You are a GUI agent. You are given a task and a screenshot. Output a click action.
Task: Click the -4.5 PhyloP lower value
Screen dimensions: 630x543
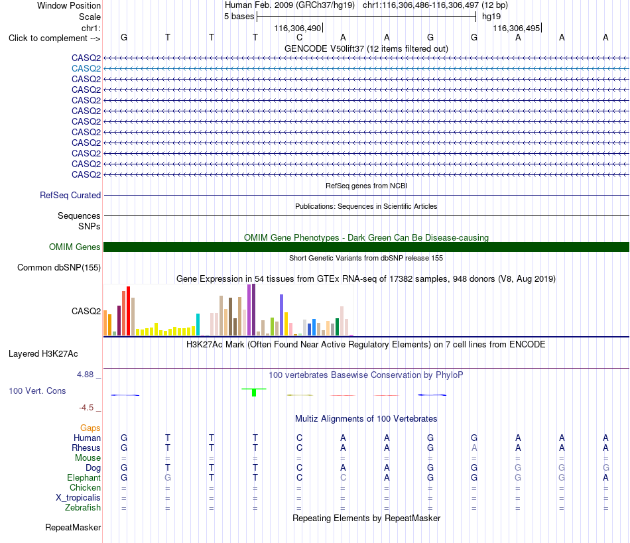pos(86,408)
